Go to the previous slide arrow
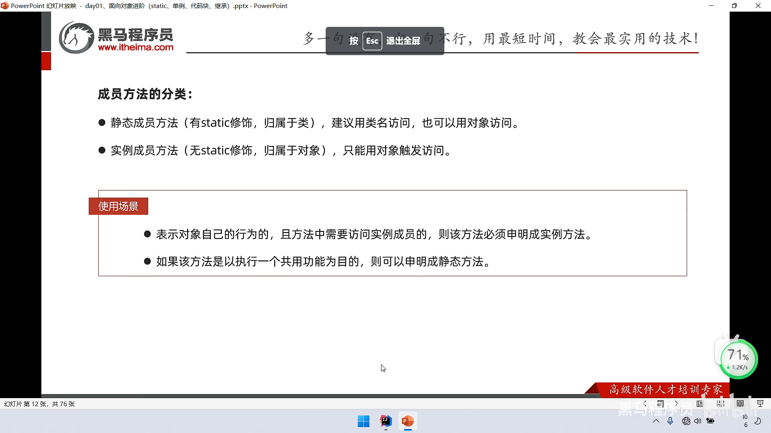The width and height of the screenshot is (771, 433). tap(645, 404)
